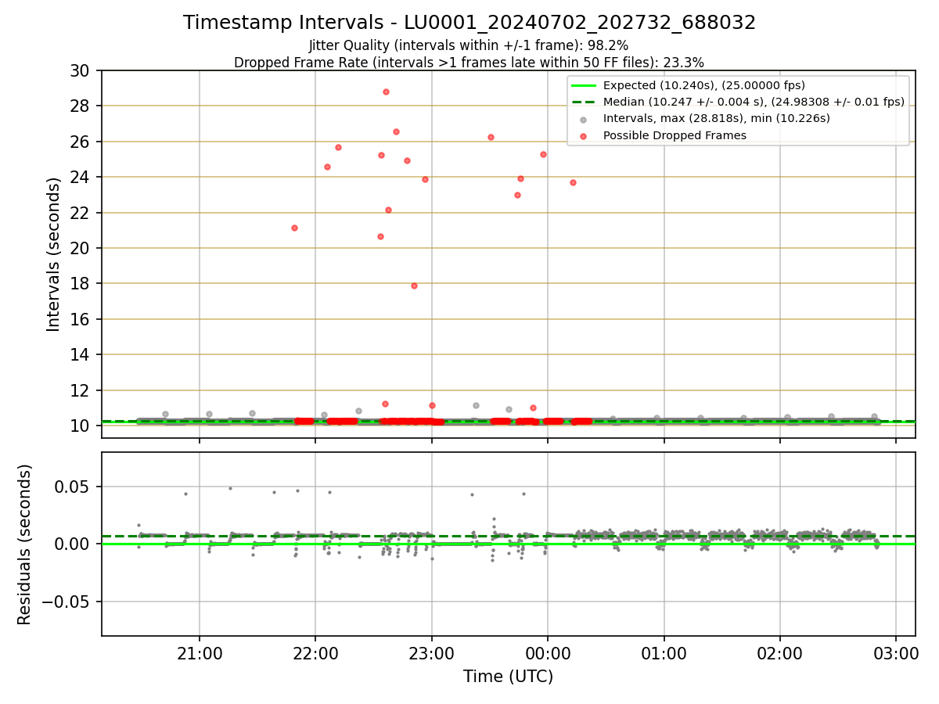Click the dashed green Median line sample in legend
The height and width of the screenshot is (704, 939).
click(584, 102)
